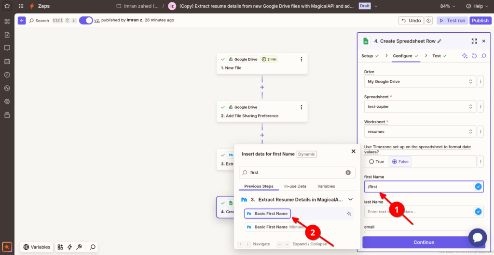Open the Help dropdown
Viewport: 494px width, 255px height.
(x=477, y=6)
